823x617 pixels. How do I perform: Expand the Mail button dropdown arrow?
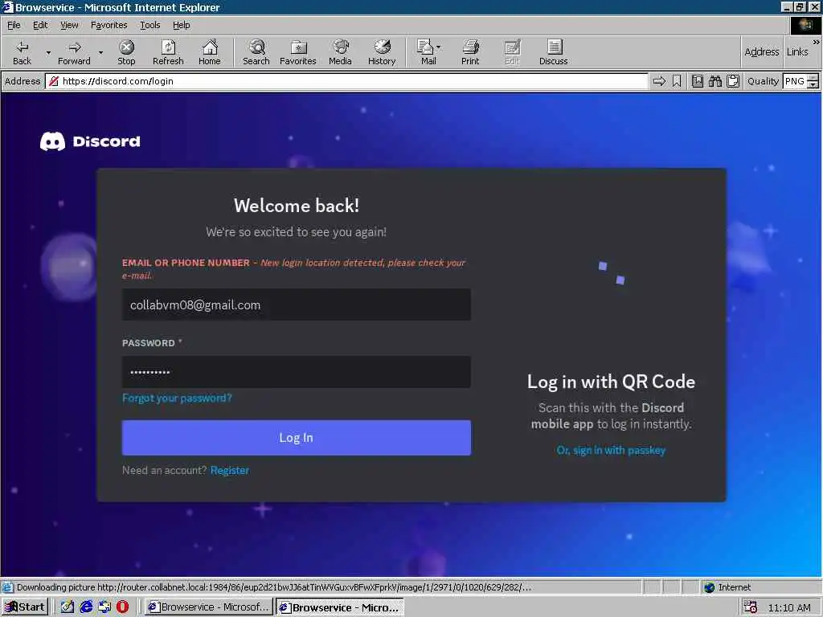click(x=439, y=47)
